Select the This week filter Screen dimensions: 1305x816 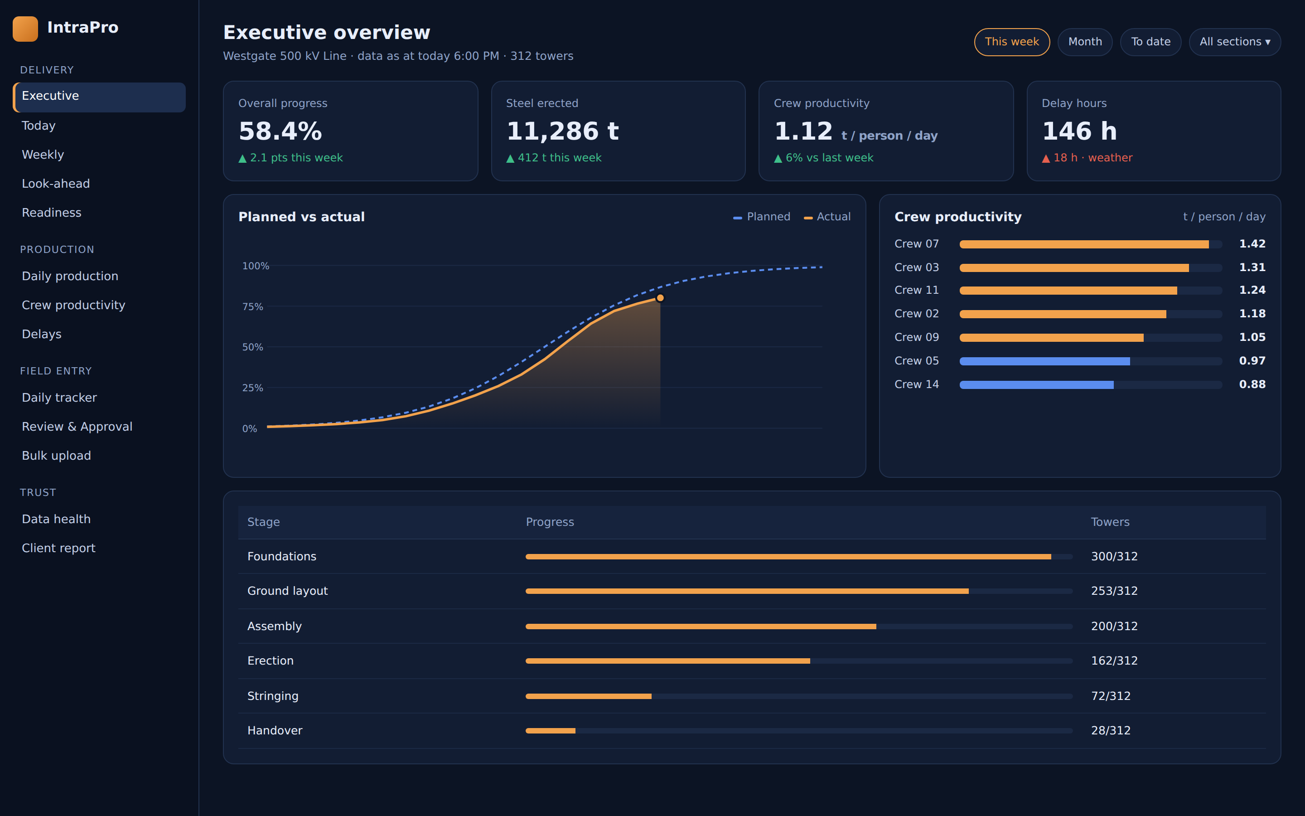pyautogui.click(x=1012, y=42)
